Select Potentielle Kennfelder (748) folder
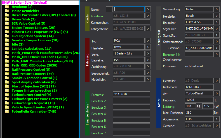221x138 pixels. coord(34,111)
